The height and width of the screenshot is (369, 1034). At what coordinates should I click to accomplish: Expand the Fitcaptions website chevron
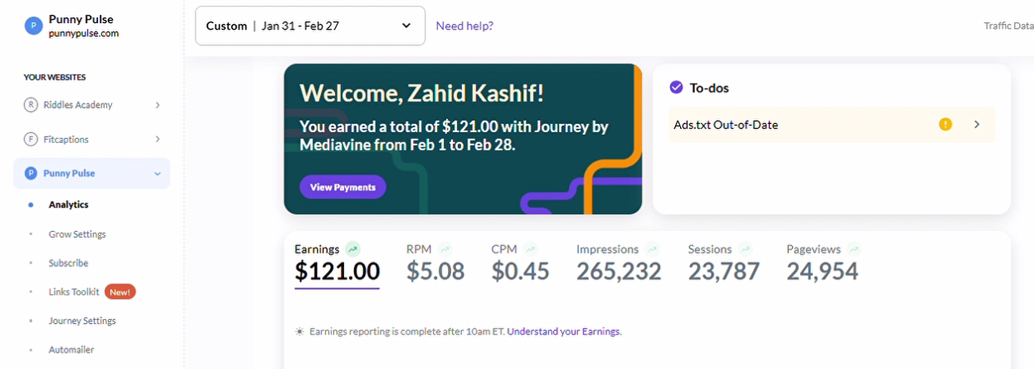coord(157,140)
